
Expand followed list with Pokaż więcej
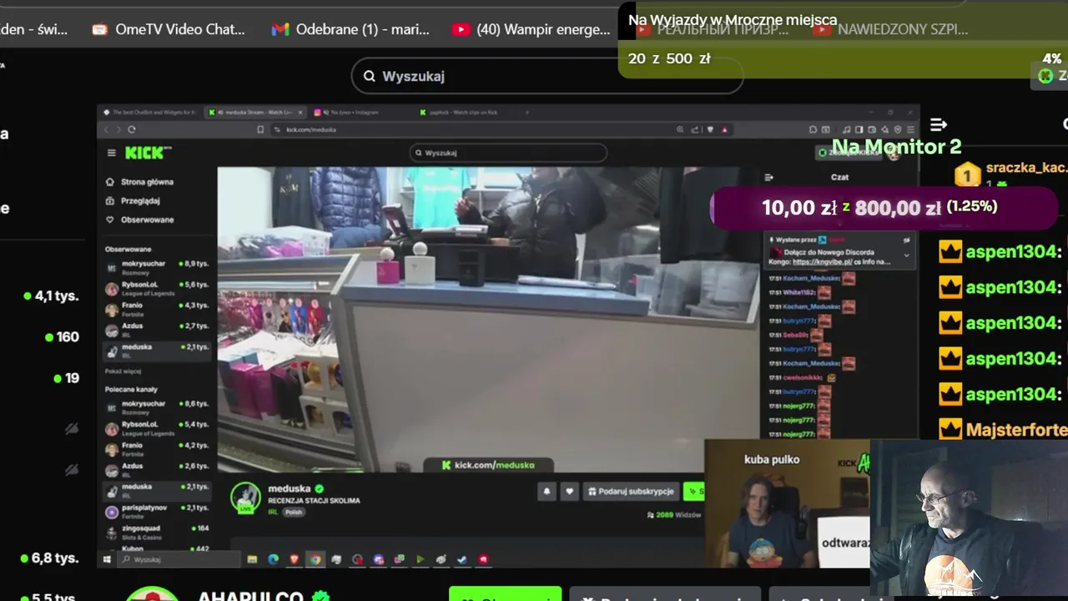pos(123,371)
